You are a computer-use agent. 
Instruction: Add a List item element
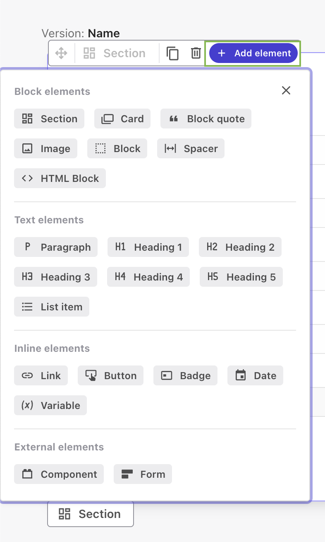pyautogui.click(x=51, y=307)
